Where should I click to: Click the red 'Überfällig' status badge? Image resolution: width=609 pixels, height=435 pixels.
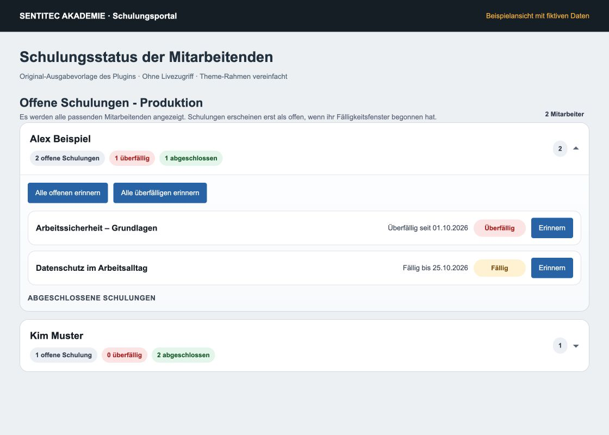500,228
